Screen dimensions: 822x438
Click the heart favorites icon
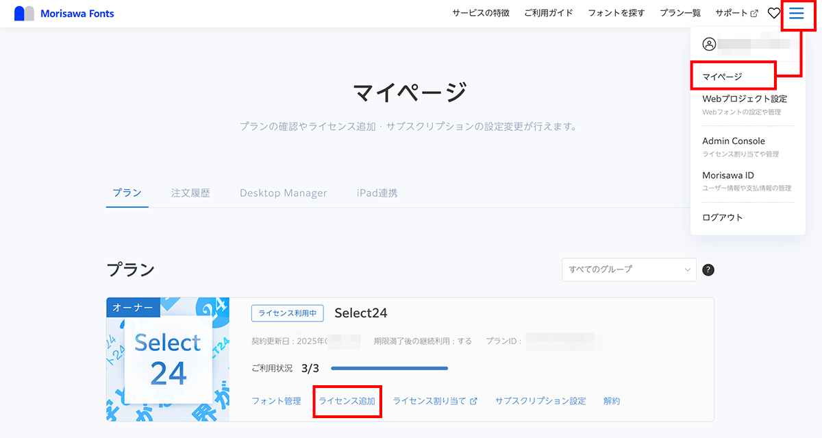coord(774,13)
